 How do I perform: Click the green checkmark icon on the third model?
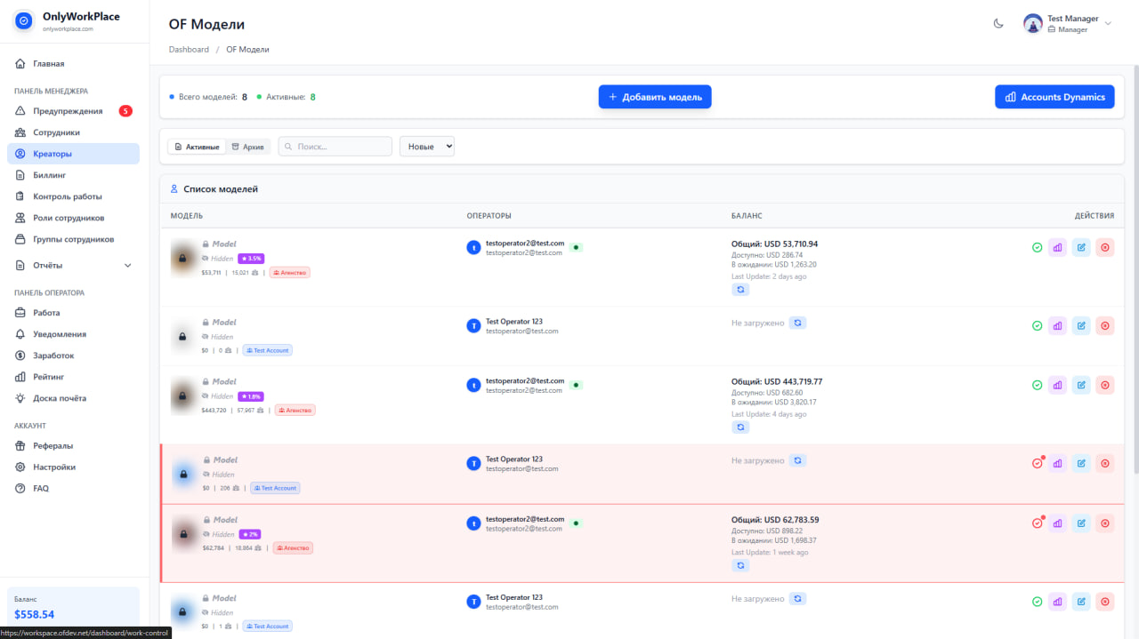coord(1037,384)
